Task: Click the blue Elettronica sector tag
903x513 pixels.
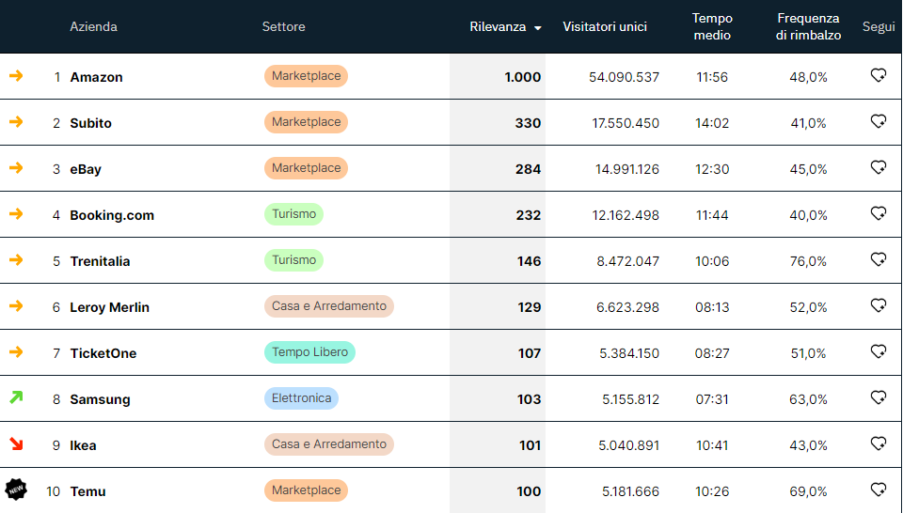Action: [x=301, y=398]
